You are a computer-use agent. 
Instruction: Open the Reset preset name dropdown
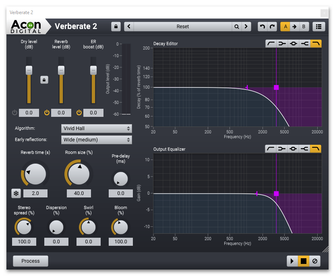pyautogui.click(x=182, y=27)
